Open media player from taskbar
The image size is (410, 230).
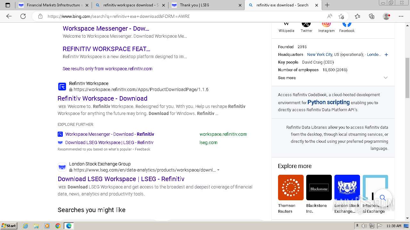click(x=47, y=226)
